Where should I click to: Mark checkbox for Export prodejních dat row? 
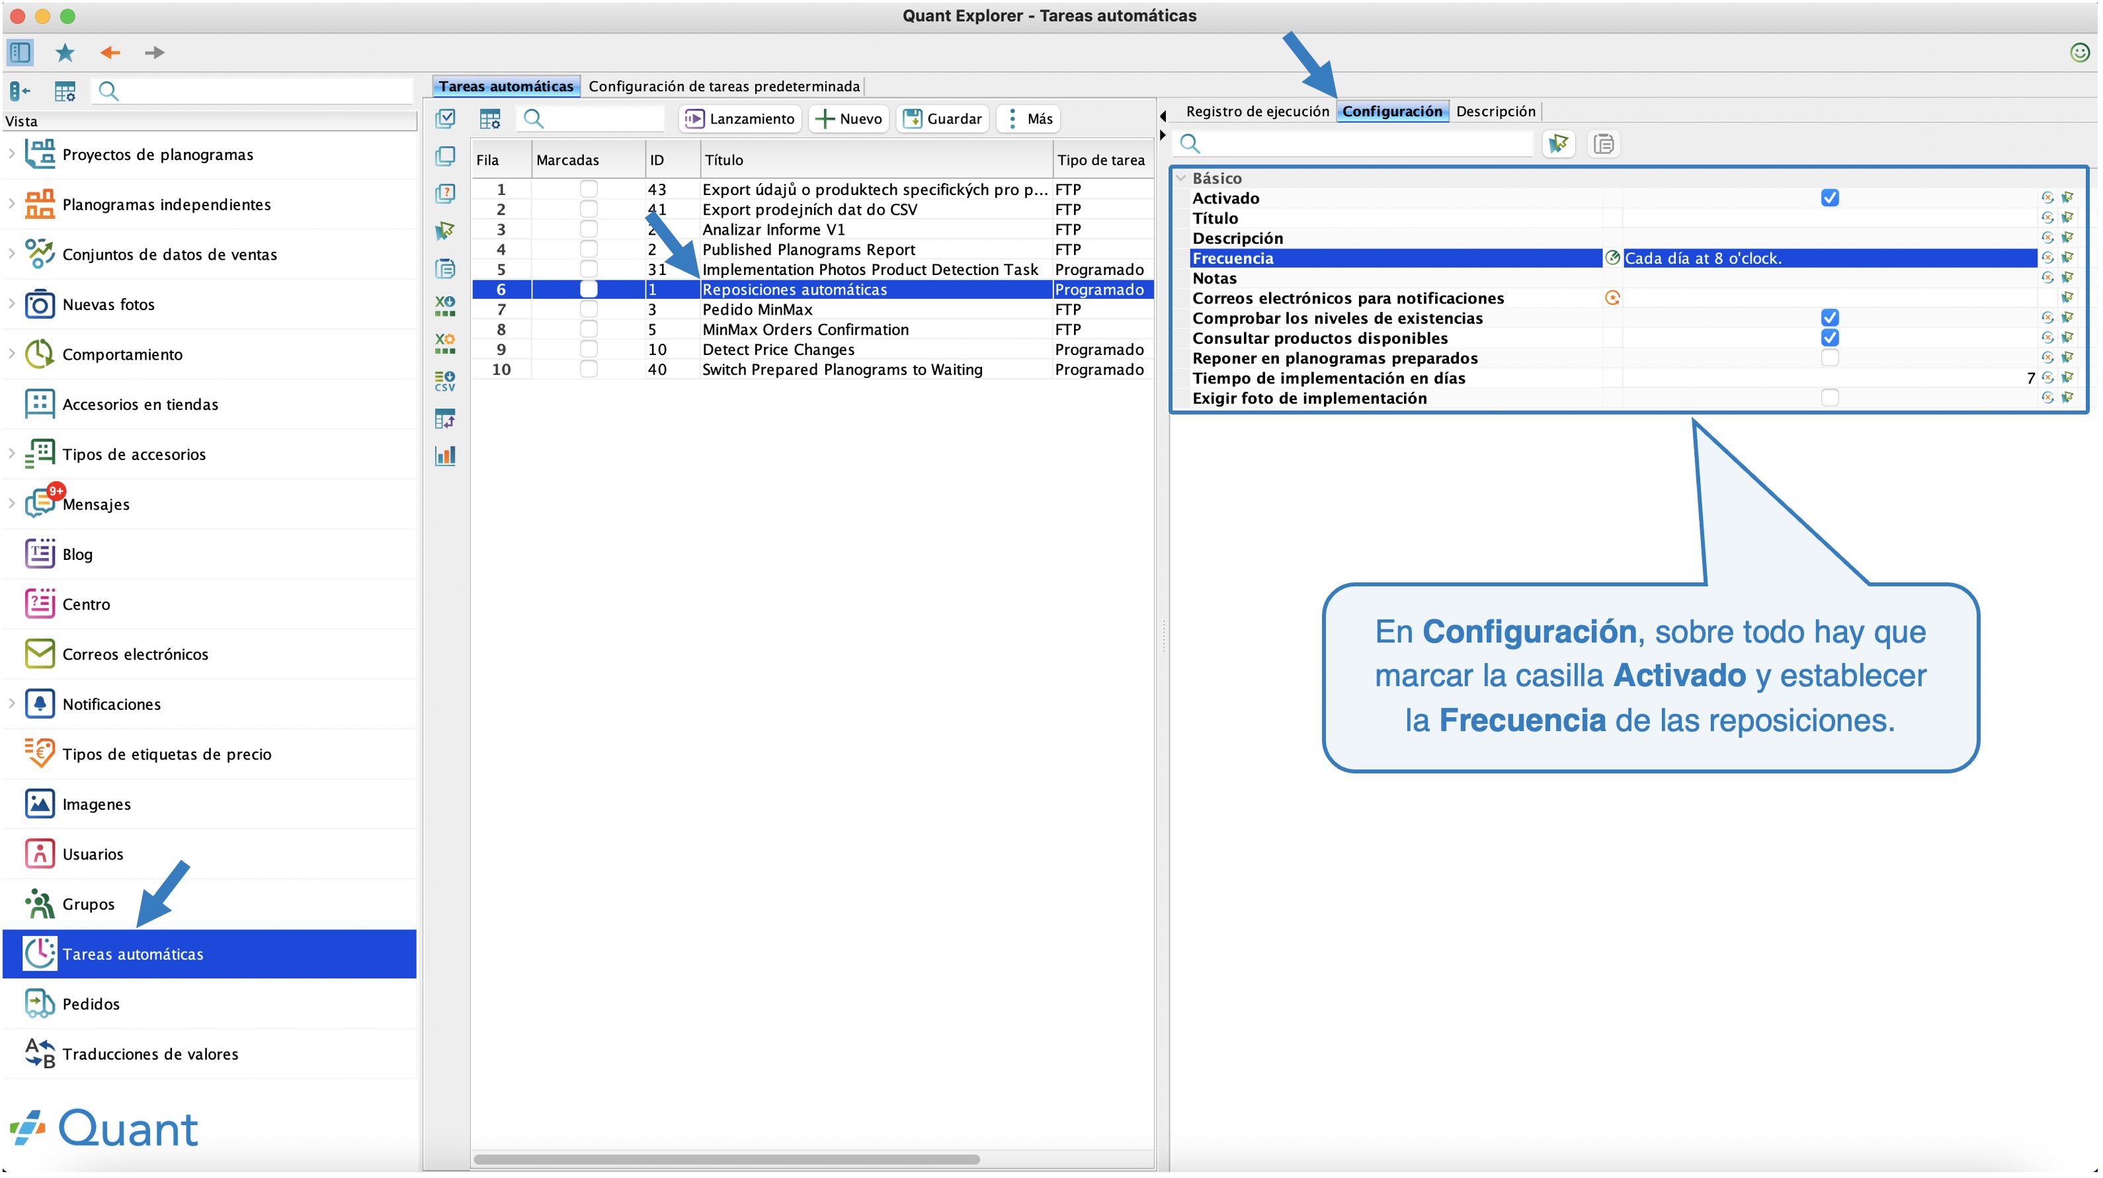click(589, 210)
